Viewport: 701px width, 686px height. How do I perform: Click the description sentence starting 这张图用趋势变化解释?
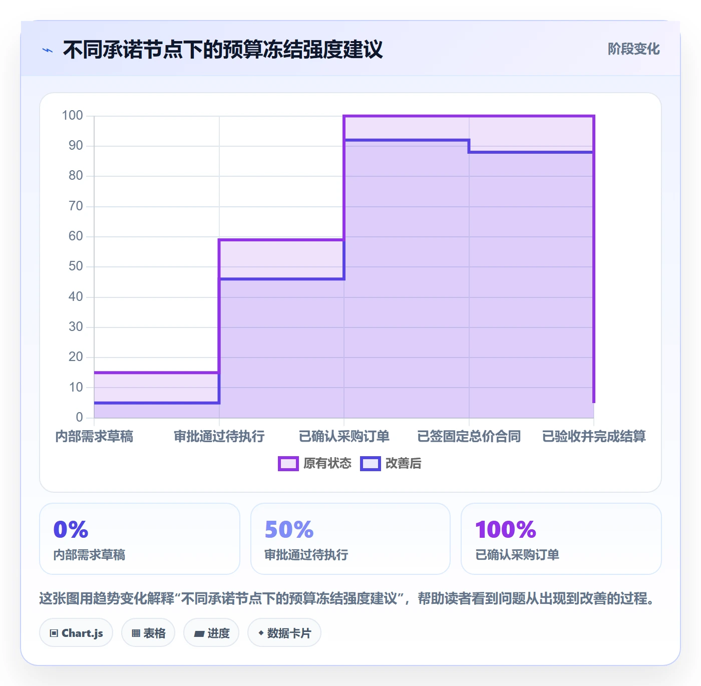348,598
